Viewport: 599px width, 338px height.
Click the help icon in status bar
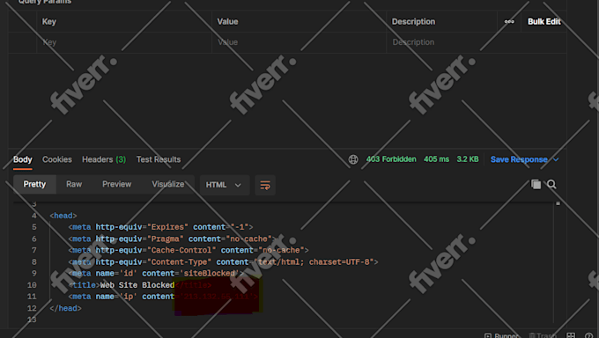coord(588,335)
